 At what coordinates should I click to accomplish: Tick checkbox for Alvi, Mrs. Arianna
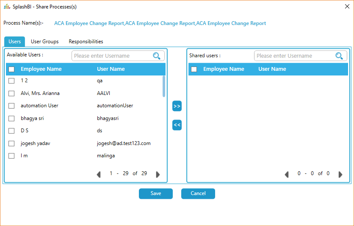11,93
